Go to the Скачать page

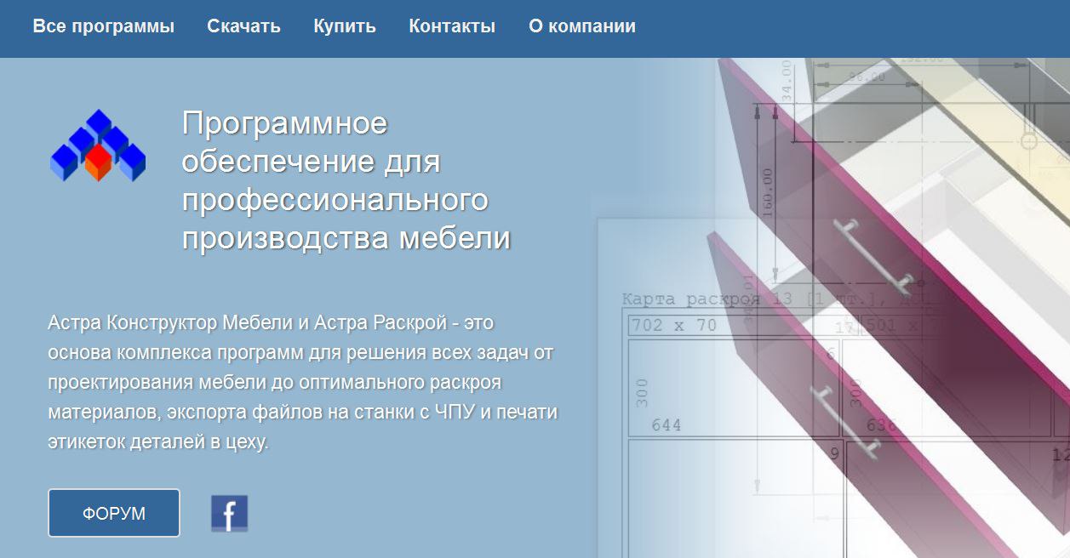[243, 26]
